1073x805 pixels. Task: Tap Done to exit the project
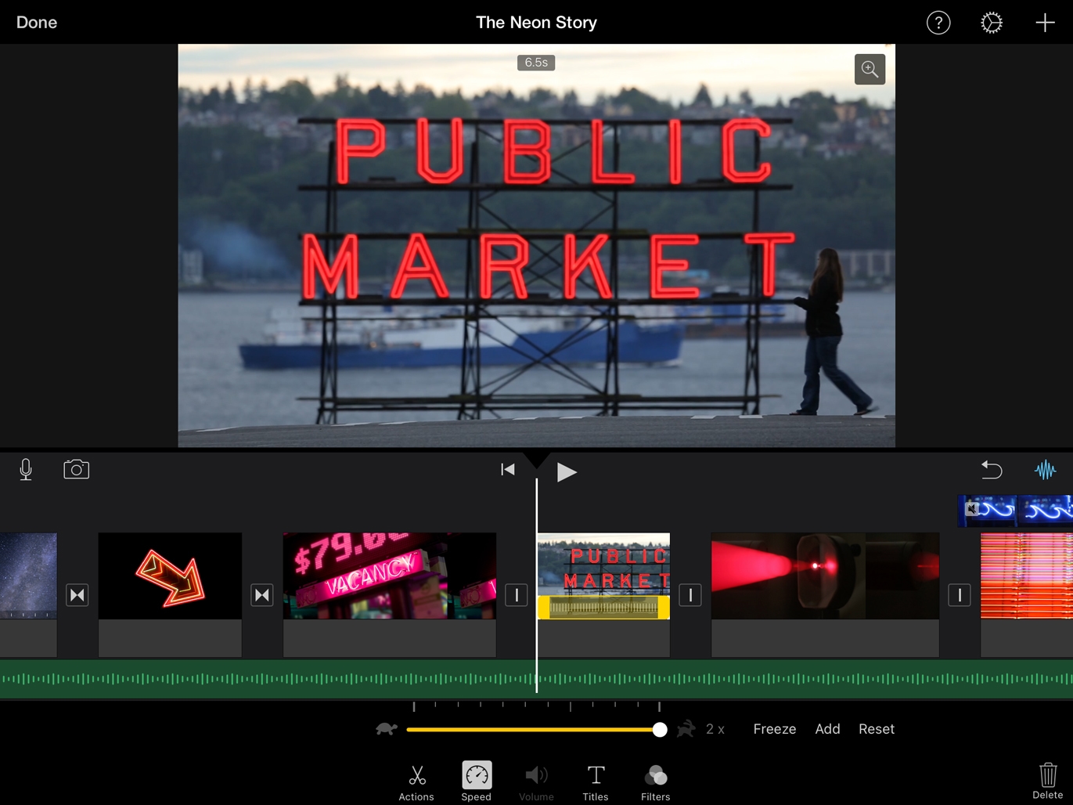(x=37, y=23)
